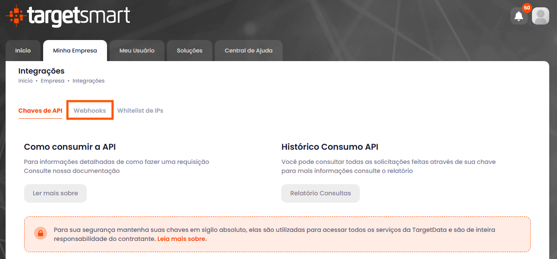Click the Inicio breadcrumb link
Screen dimensions: 557x259
point(25,81)
